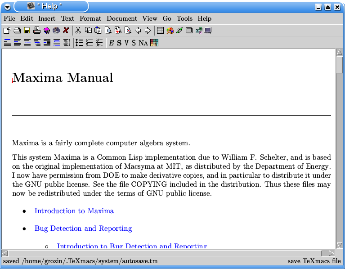Apply sans serif with the thin S icon
This screenshot has width=345, height=269.
tap(134, 43)
